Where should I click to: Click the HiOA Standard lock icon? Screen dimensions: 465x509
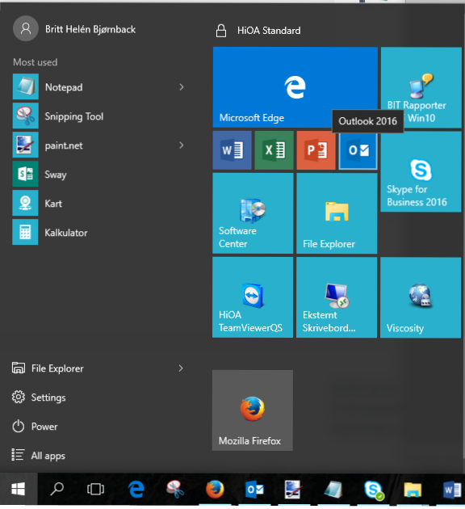point(221,31)
